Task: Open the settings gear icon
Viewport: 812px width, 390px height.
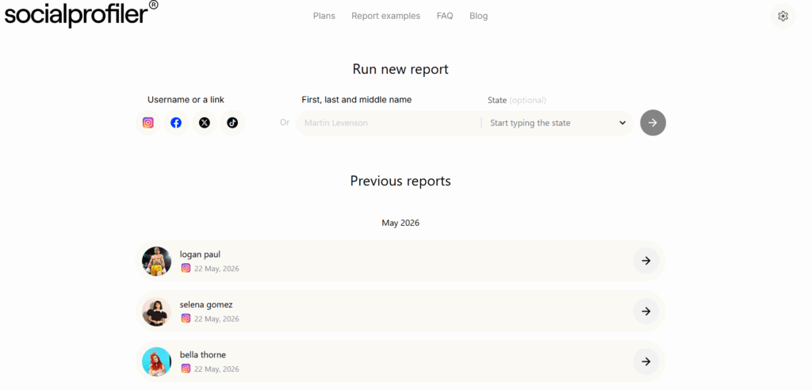Action: (783, 16)
